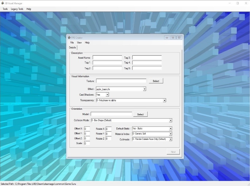
Task: Open the Cullmode dropdown
Action: click(171, 139)
